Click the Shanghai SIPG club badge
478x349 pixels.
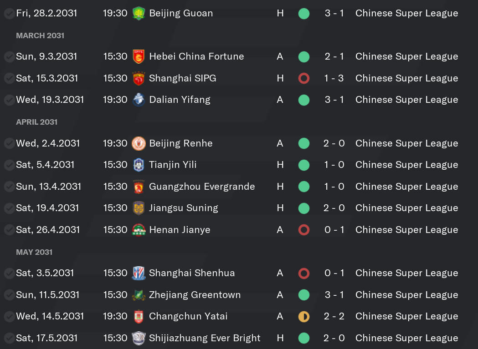pyautogui.click(x=139, y=78)
